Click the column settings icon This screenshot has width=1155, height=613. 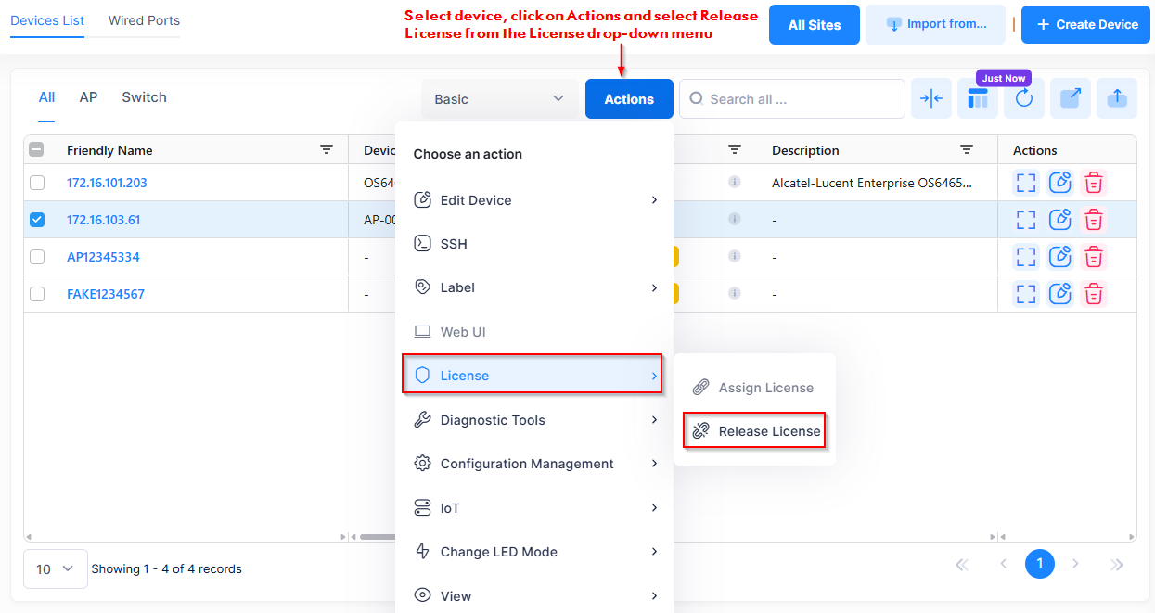pyautogui.click(x=978, y=98)
